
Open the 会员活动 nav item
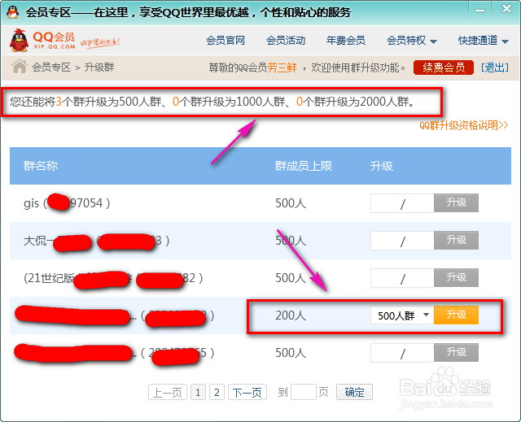click(286, 41)
